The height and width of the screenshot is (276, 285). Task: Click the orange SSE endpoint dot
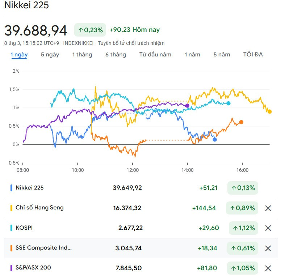(x=241, y=122)
